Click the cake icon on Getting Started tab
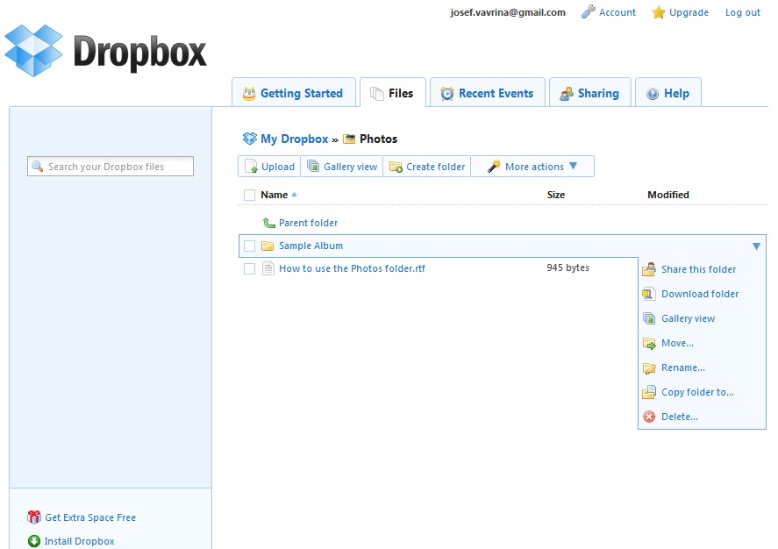The image size is (778, 549). (248, 93)
